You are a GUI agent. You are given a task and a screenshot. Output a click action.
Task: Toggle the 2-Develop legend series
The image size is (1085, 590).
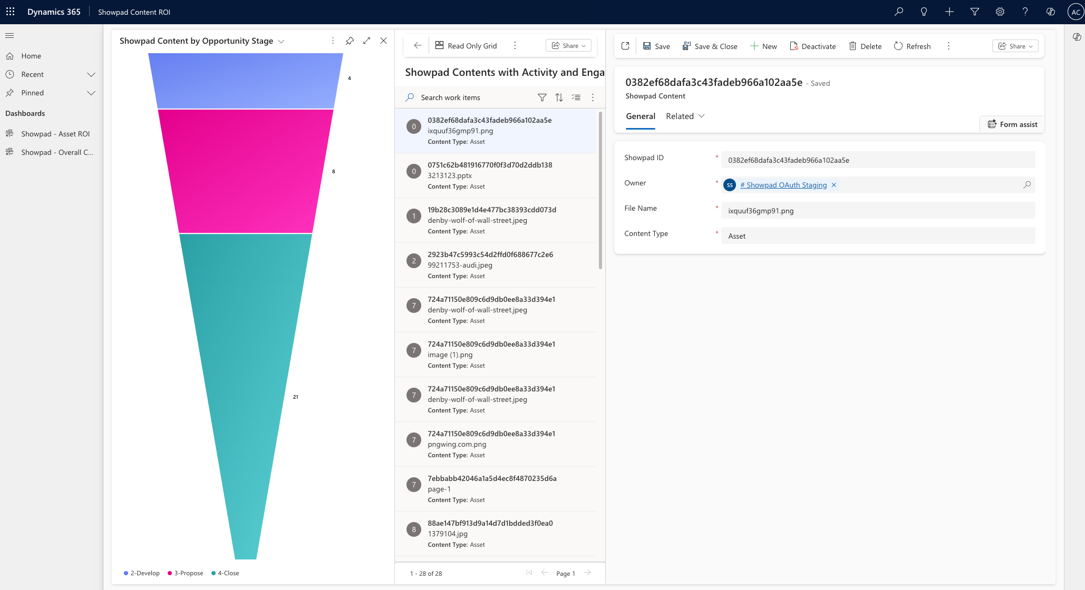pyautogui.click(x=141, y=573)
